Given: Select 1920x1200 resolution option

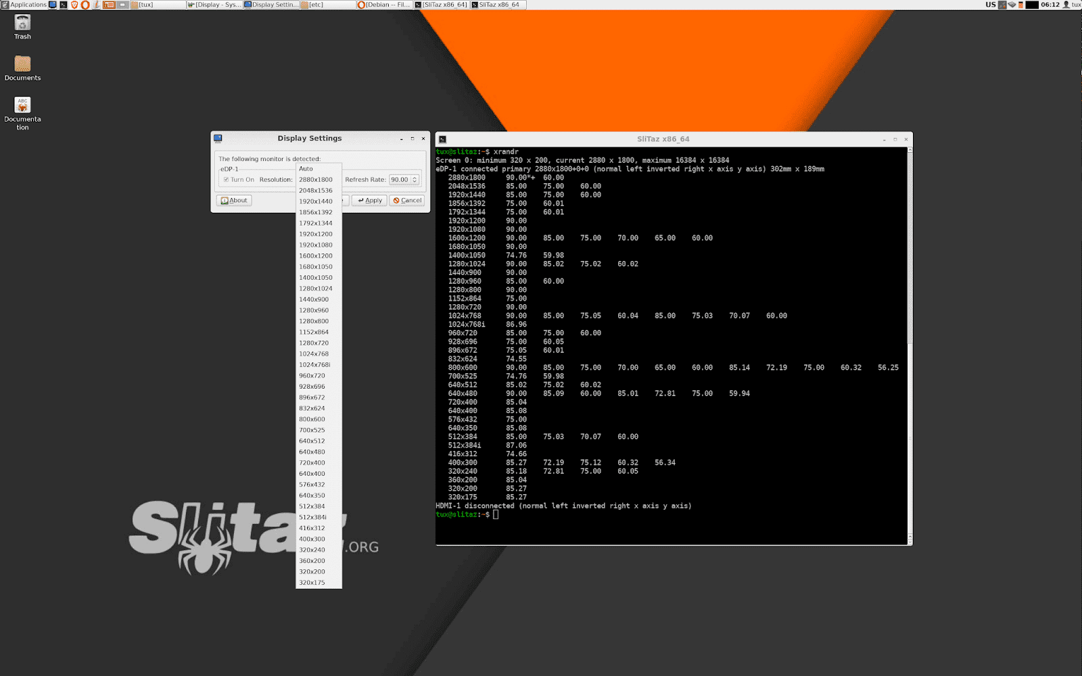Looking at the screenshot, I should coord(319,234).
